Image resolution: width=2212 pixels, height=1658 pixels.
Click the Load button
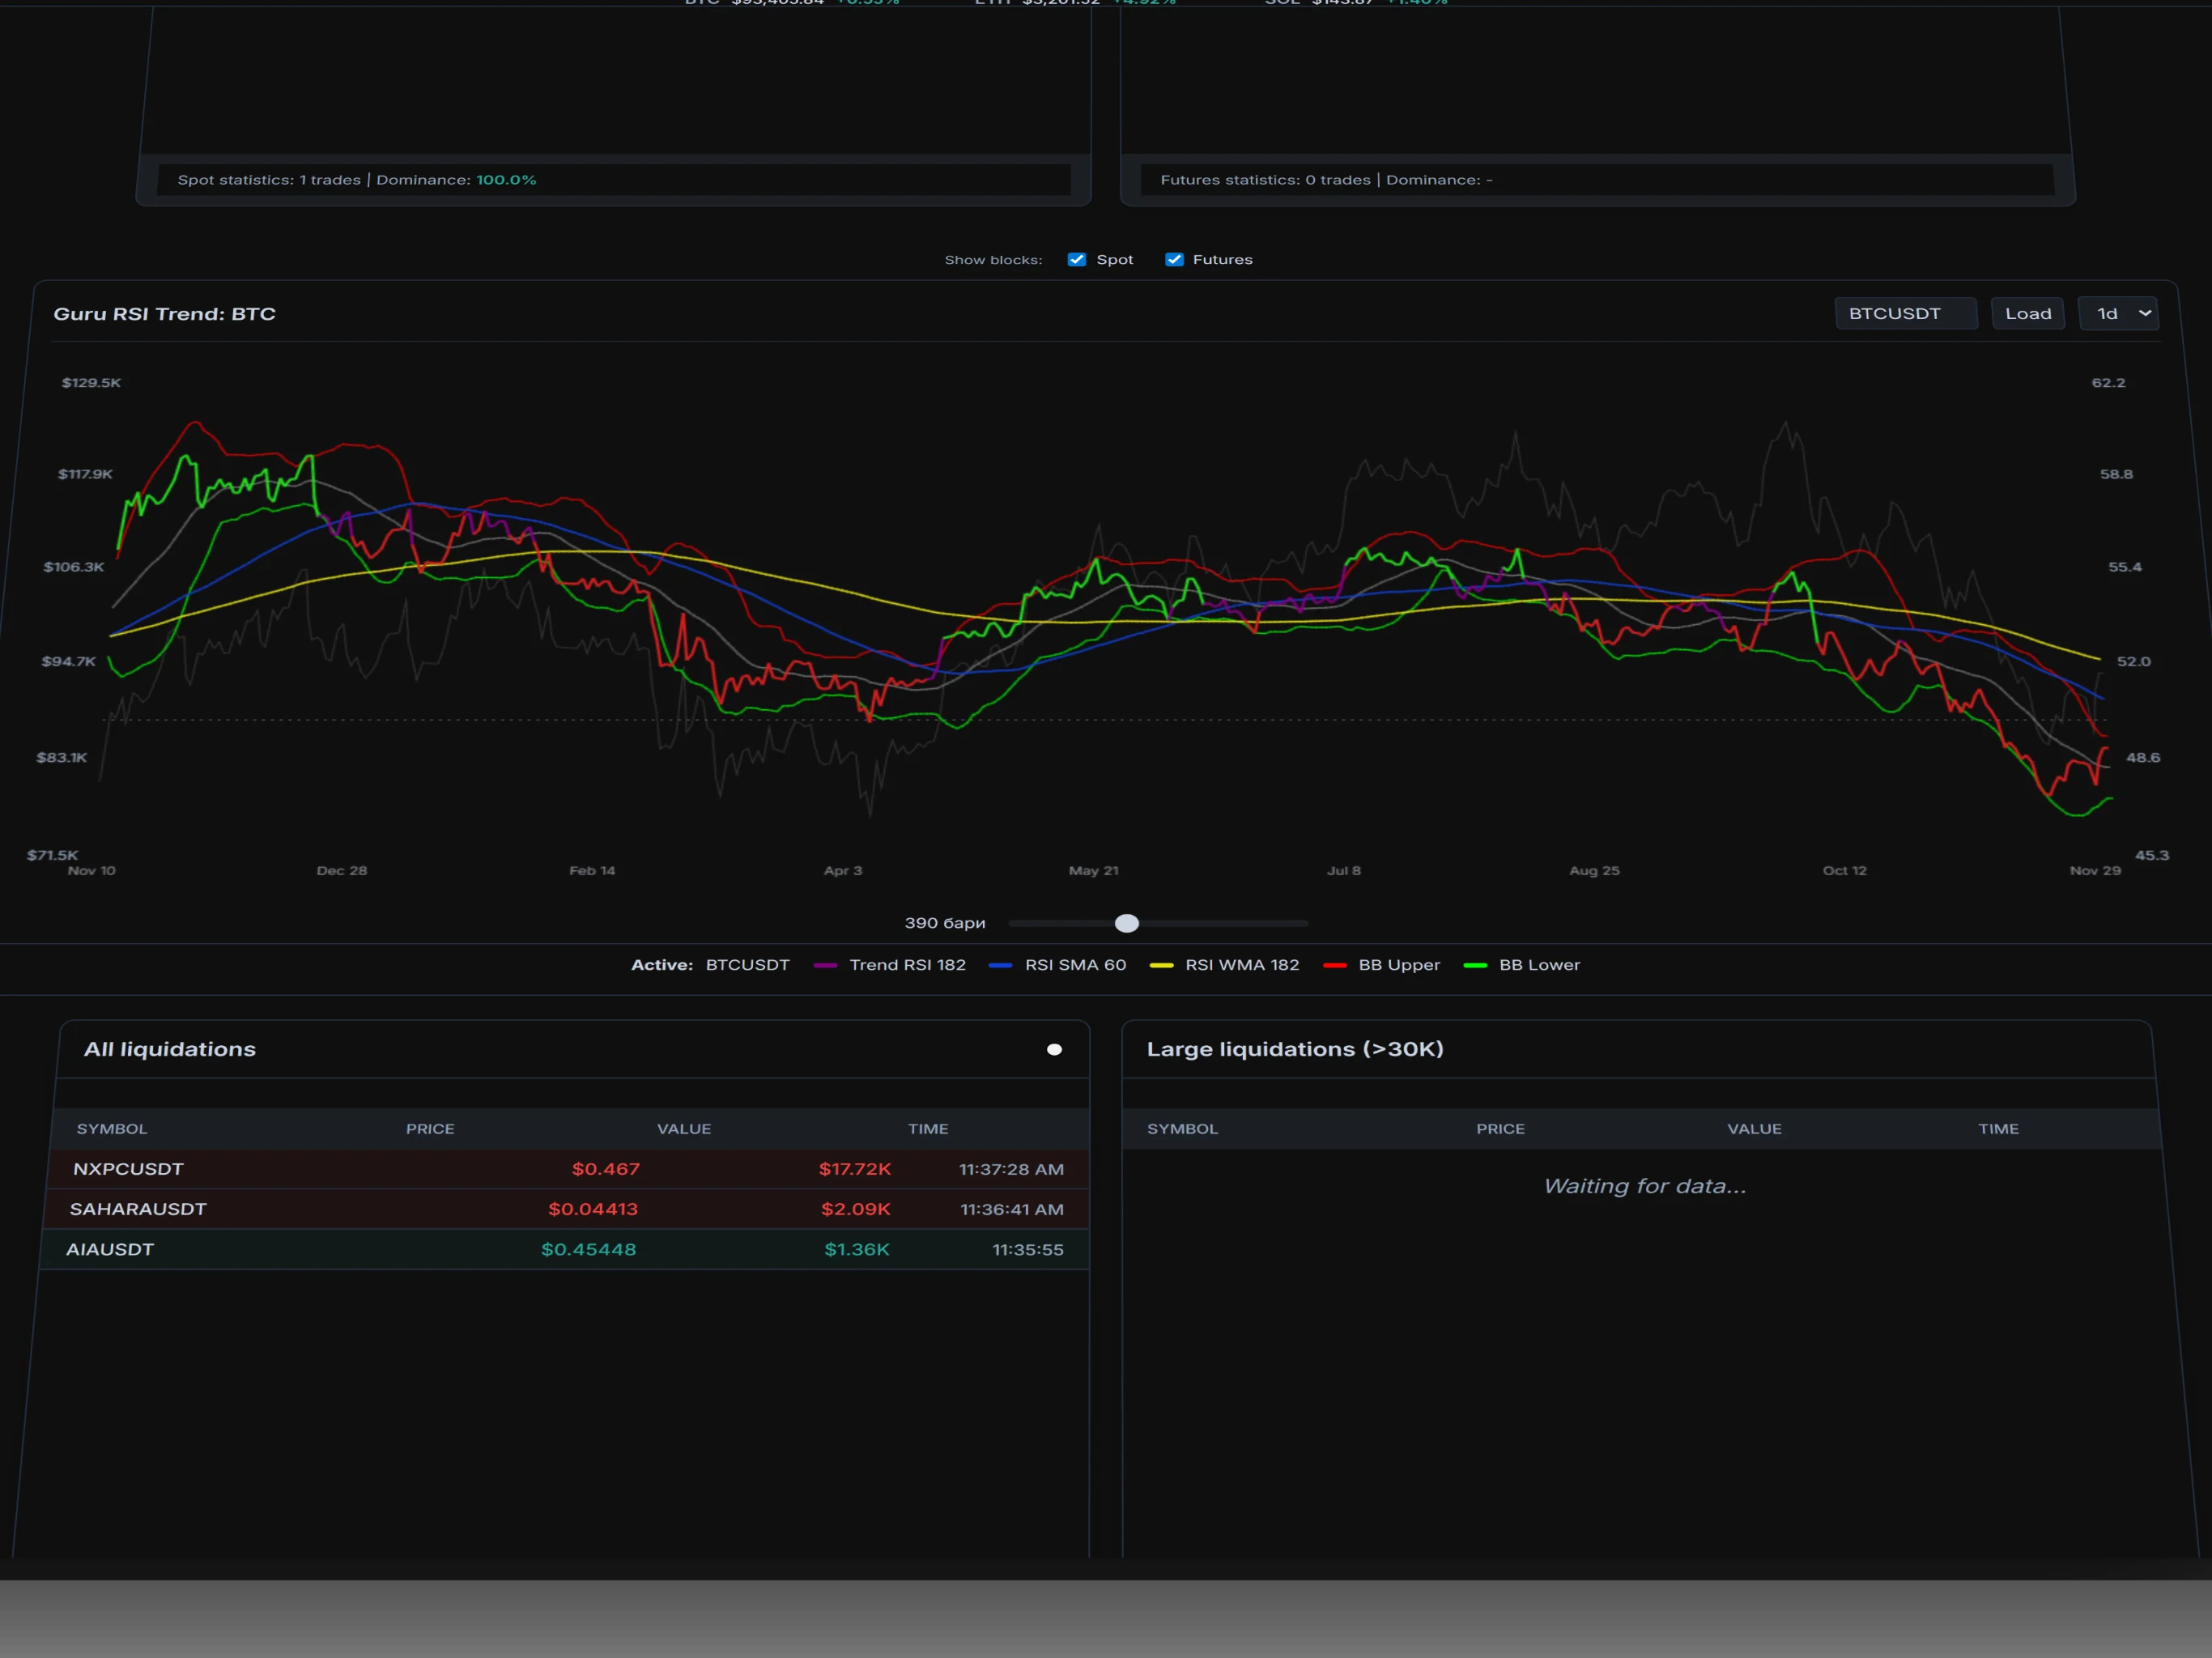coord(2027,314)
